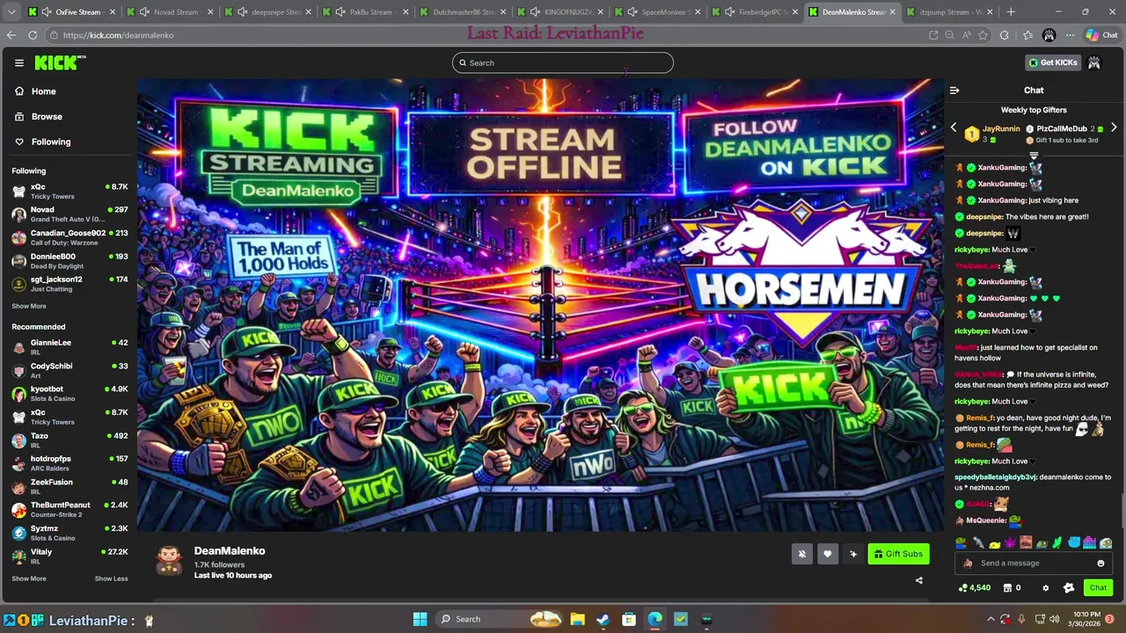Click the Get KICKs button
This screenshot has height=633, width=1126.
coord(1053,62)
